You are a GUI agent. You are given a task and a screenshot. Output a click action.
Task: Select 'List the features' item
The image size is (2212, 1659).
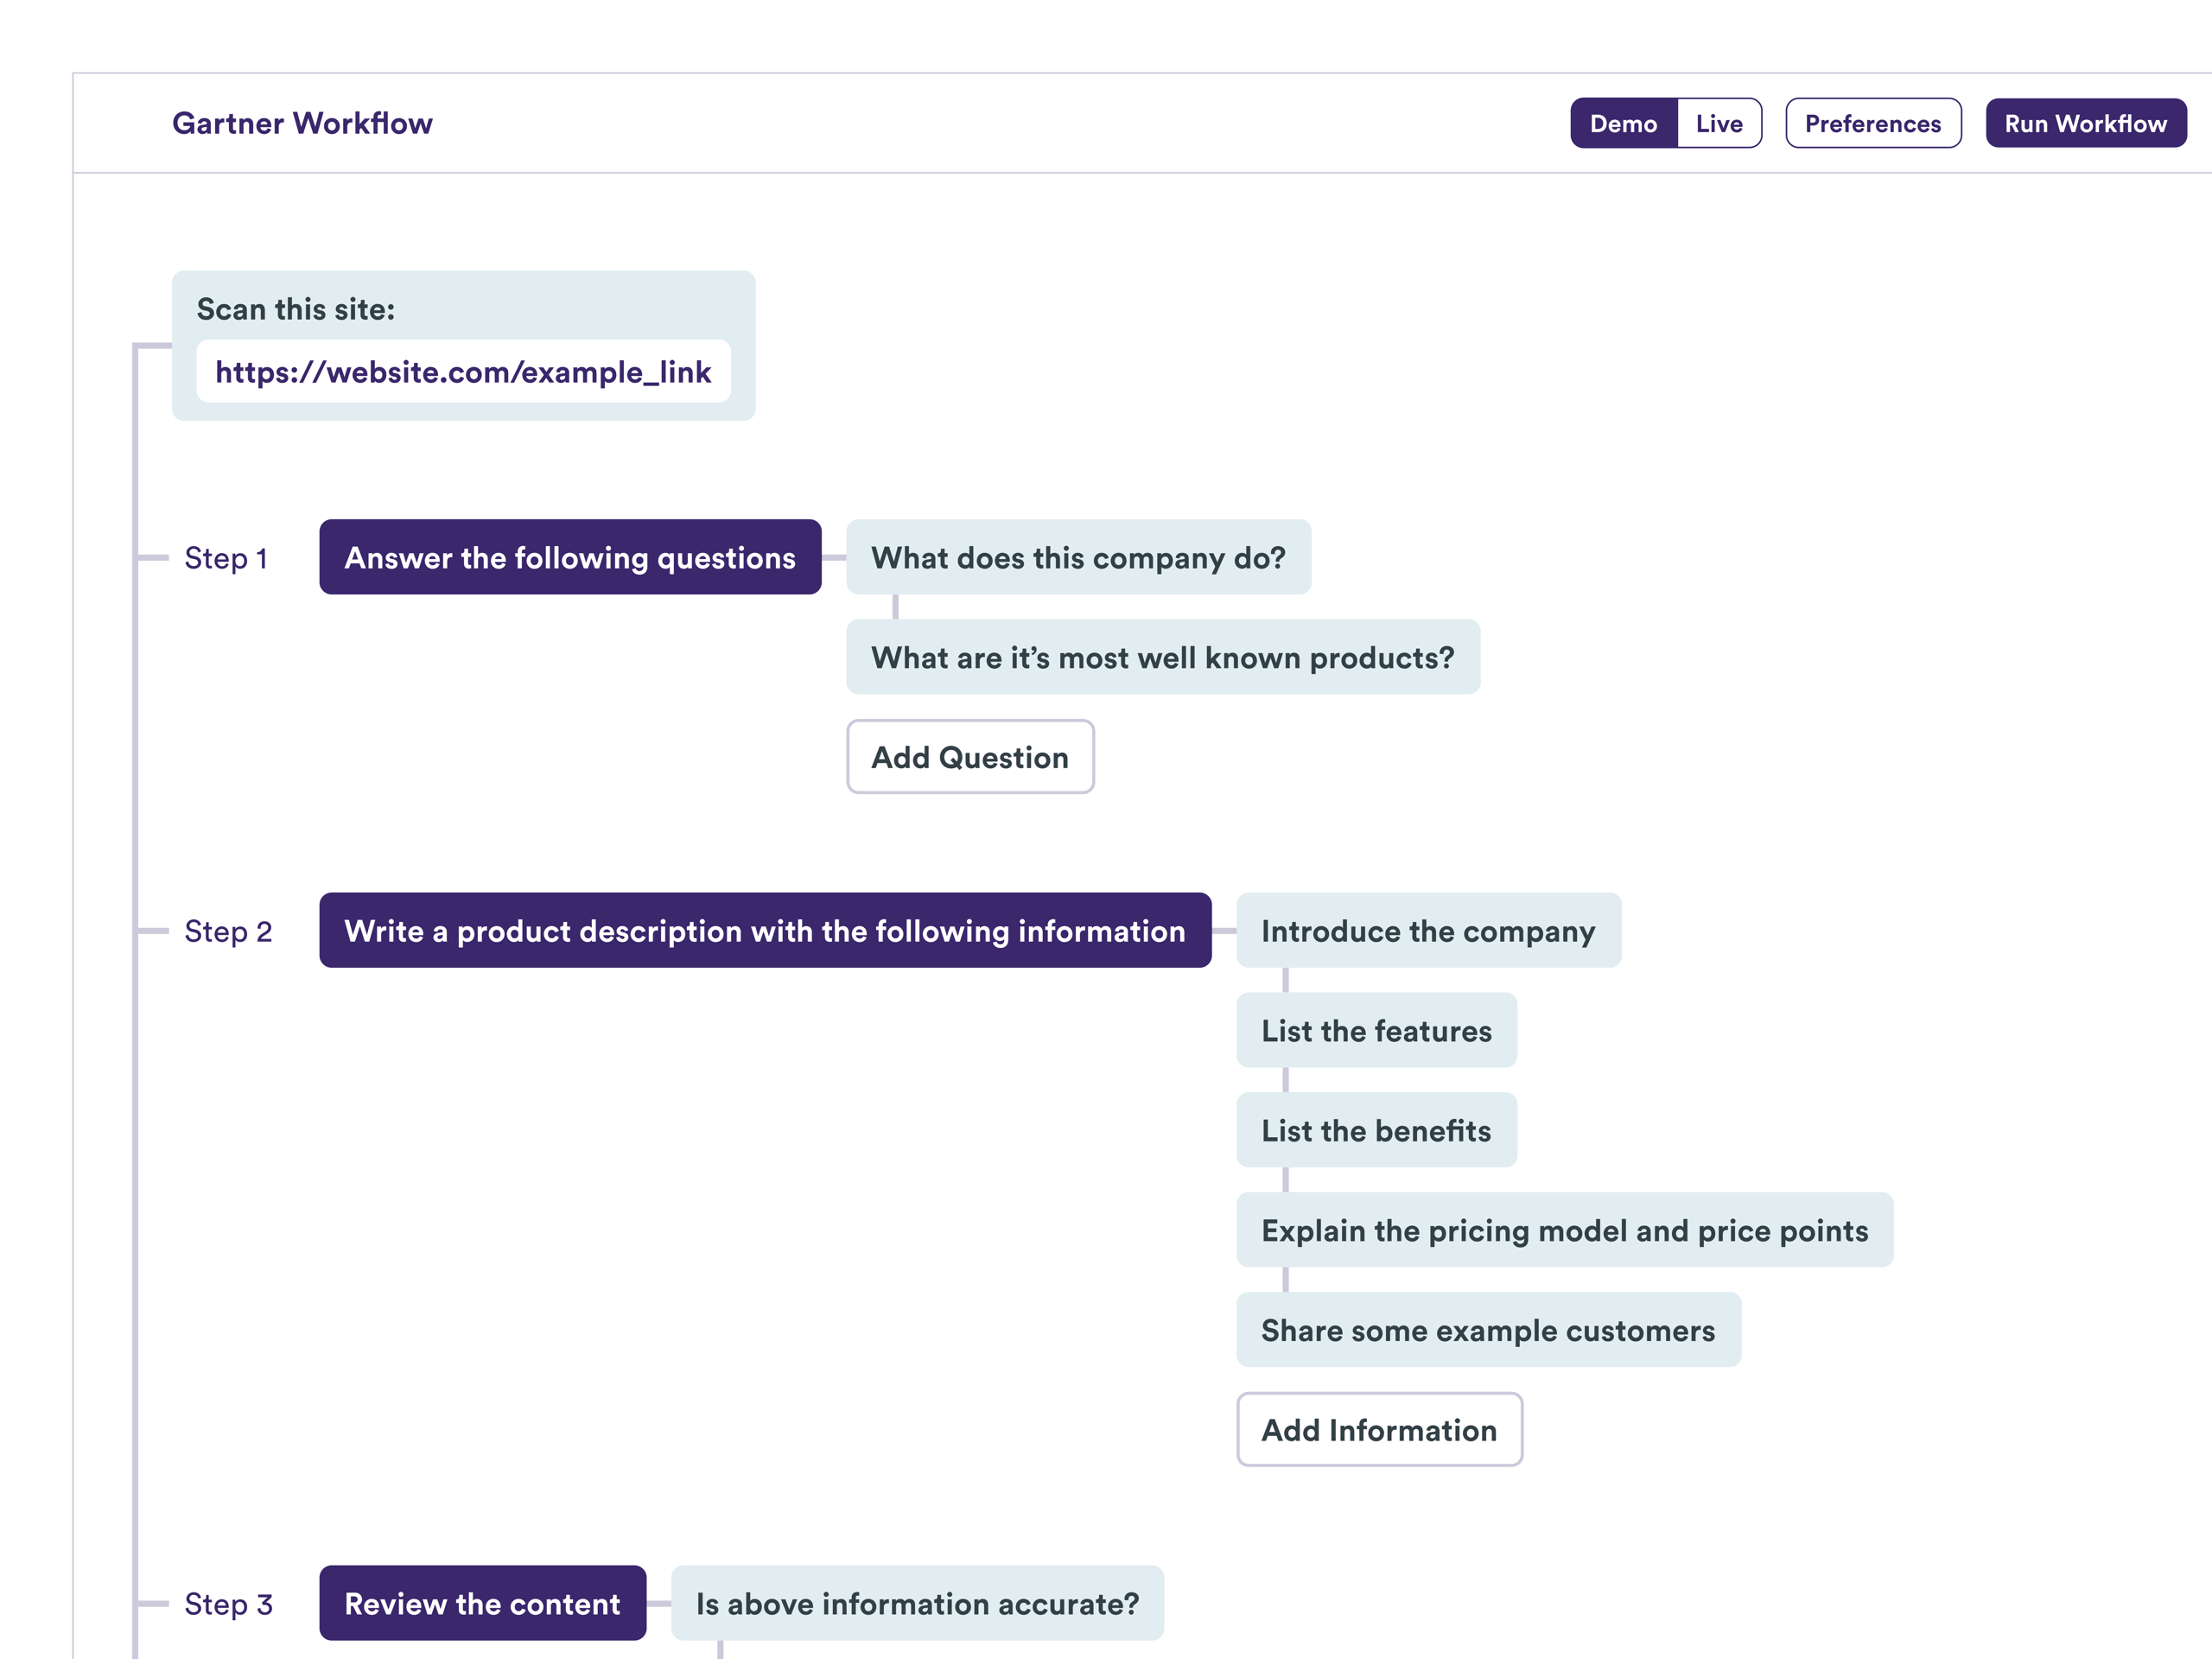click(x=1376, y=1030)
